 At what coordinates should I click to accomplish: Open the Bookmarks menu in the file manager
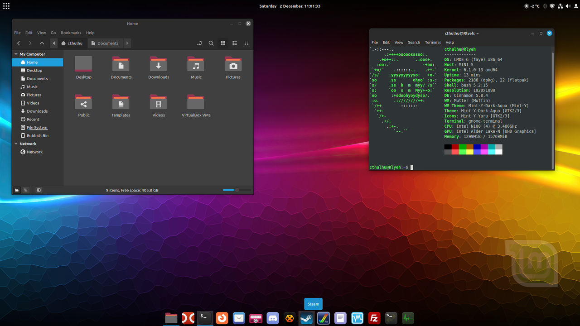71,33
